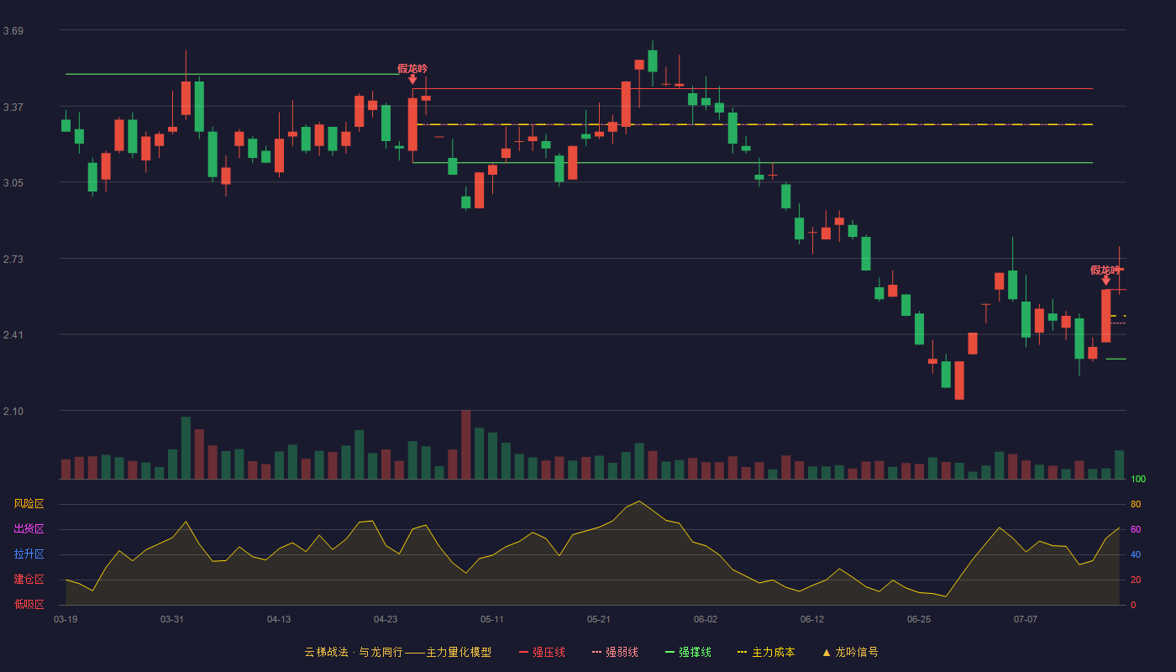This screenshot has width=1176, height=672.
Task: Click the 假龙吟 arrow marker near 04-23
Action: [412, 79]
